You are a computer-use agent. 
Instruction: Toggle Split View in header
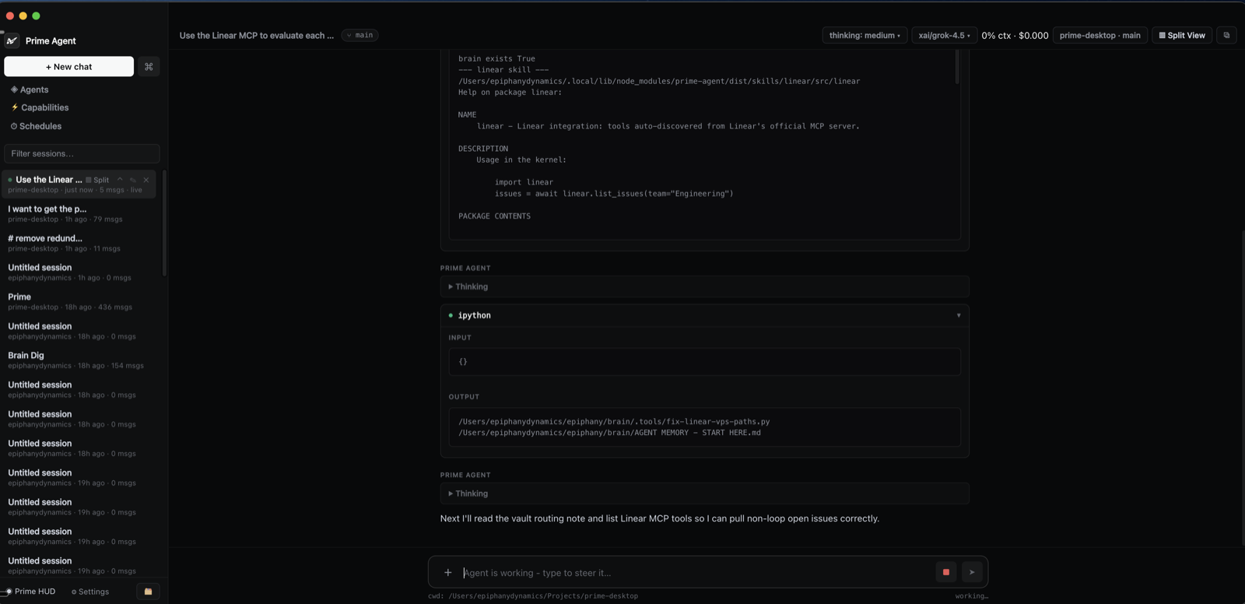pyautogui.click(x=1181, y=35)
